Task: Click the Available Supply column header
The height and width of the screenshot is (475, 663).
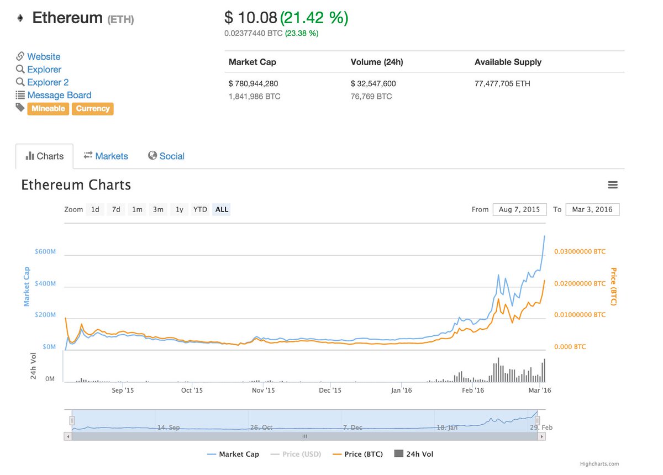Action: 508,62
